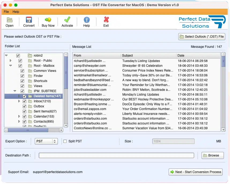Click the Root - Mailbox folder icon
The width and height of the screenshot is (230, 184).
pyautogui.click(x=30, y=66)
